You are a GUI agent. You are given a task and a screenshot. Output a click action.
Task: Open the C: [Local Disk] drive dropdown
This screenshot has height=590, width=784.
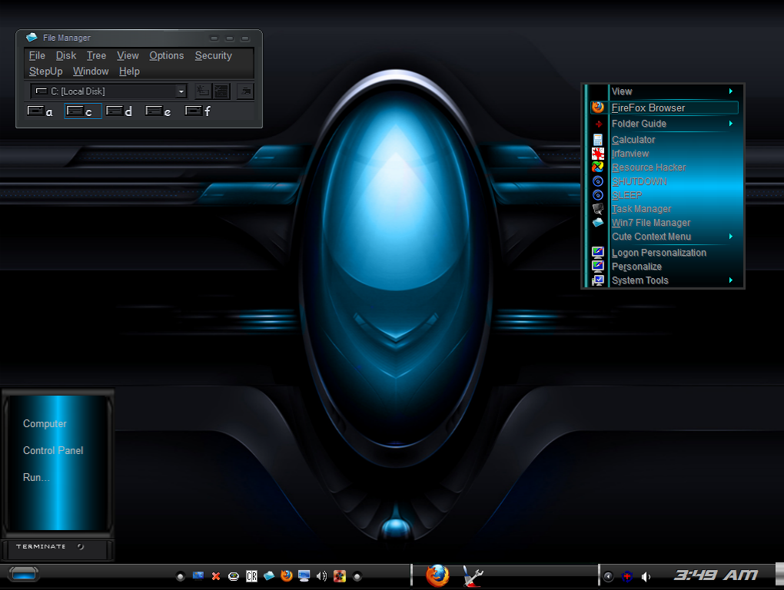coord(181,91)
